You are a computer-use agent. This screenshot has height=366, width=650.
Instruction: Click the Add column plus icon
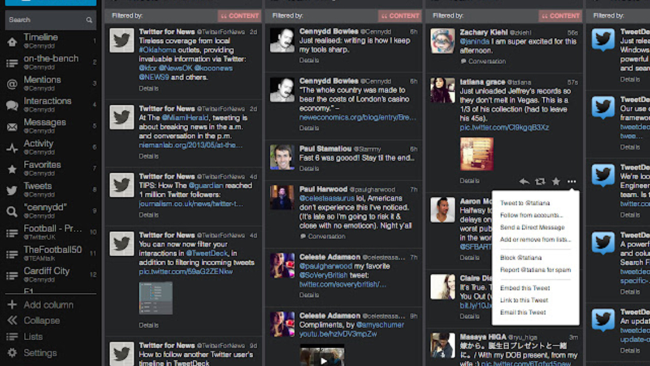(11, 304)
